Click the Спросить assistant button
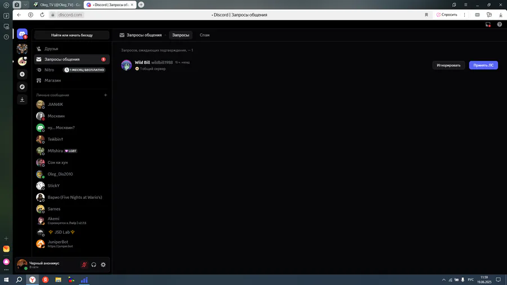Screen dimensions: 507x285 pyautogui.click(x=447, y=15)
